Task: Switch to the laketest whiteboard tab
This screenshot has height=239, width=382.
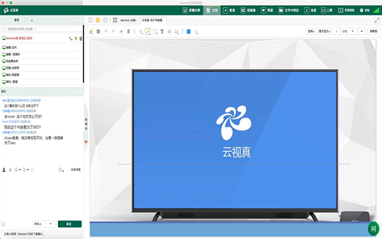Action: click(129, 20)
